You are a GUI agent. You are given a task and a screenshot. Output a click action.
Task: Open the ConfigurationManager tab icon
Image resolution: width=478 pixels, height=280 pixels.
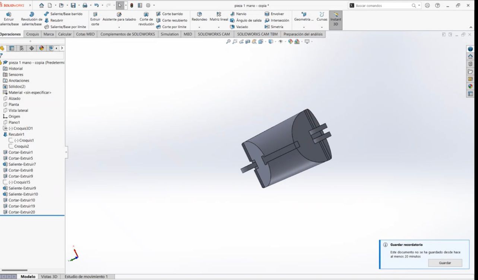click(x=22, y=48)
